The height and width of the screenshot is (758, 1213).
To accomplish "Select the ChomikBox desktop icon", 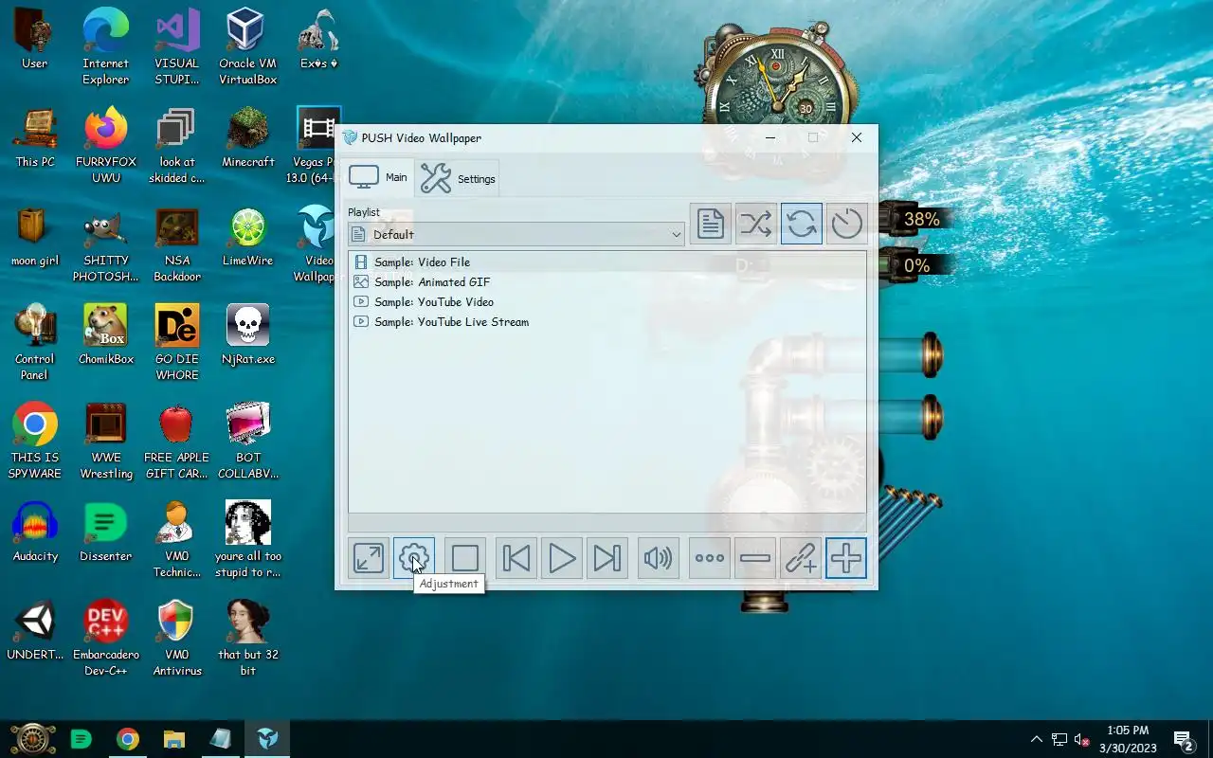I will coord(105,335).
